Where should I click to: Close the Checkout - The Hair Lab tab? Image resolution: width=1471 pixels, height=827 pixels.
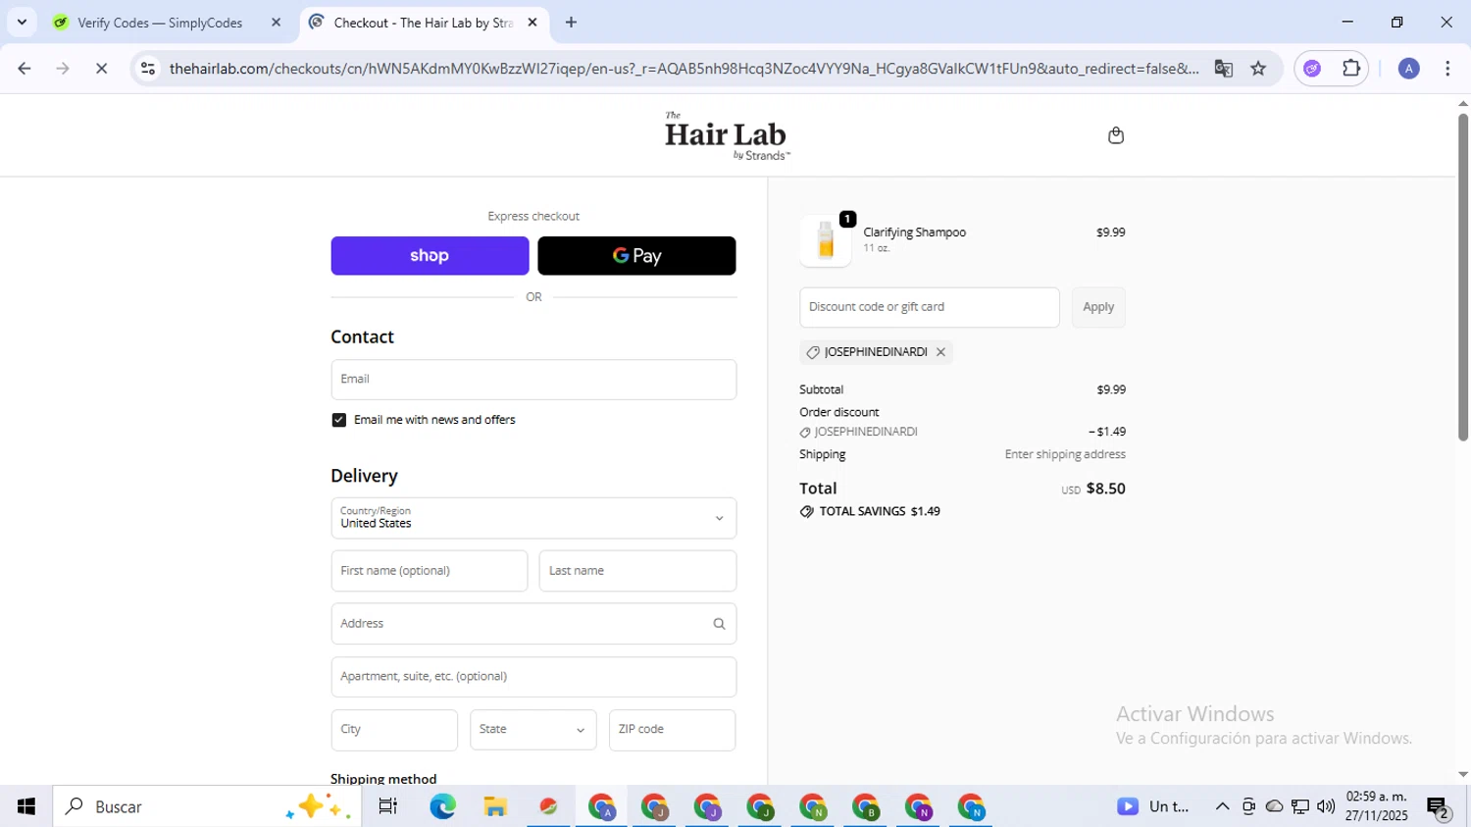pyautogui.click(x=533, y=23)
